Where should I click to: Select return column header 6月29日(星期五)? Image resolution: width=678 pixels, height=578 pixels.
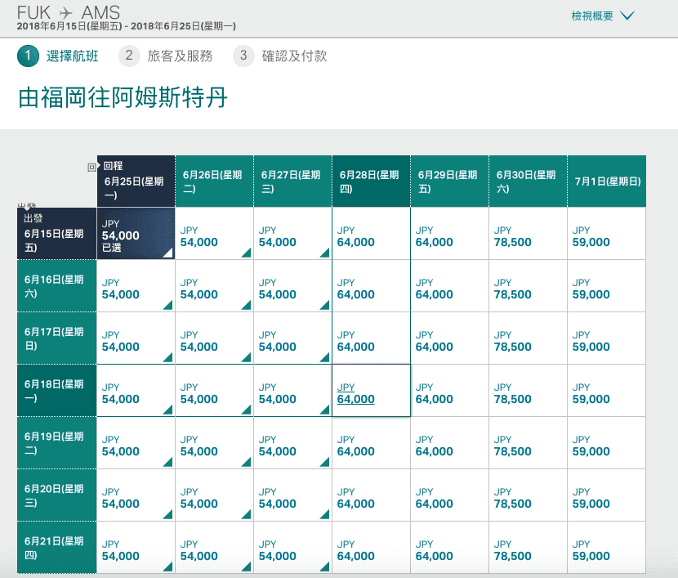(x=450, y=181)
